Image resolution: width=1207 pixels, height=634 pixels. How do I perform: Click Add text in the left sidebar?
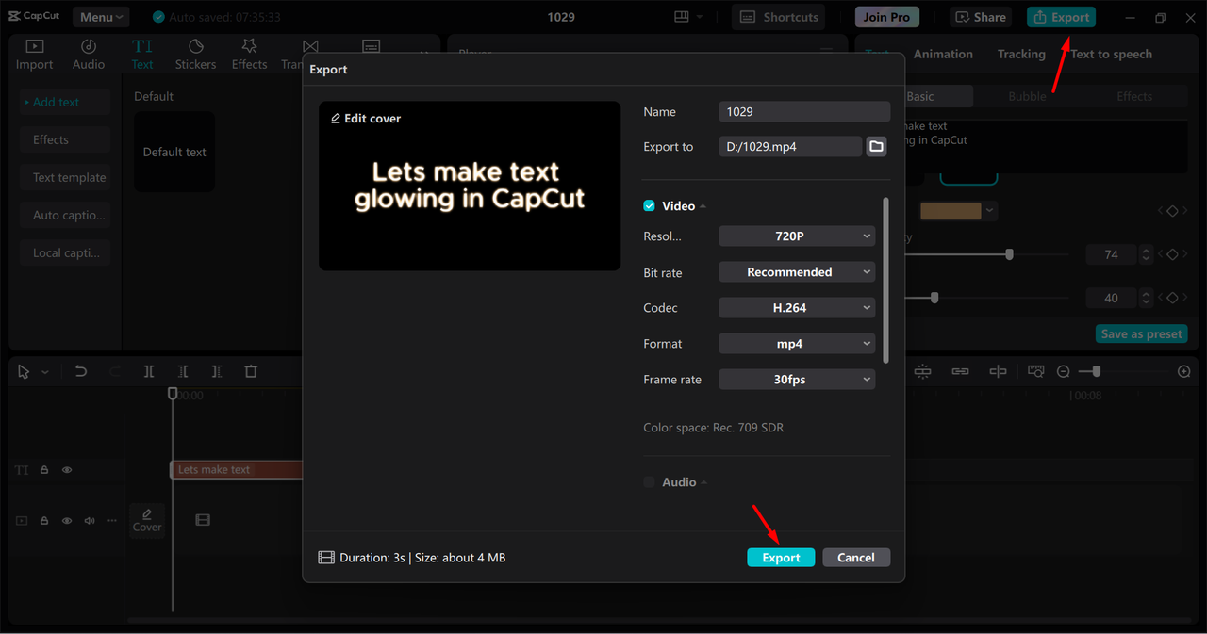pos(65,102)
